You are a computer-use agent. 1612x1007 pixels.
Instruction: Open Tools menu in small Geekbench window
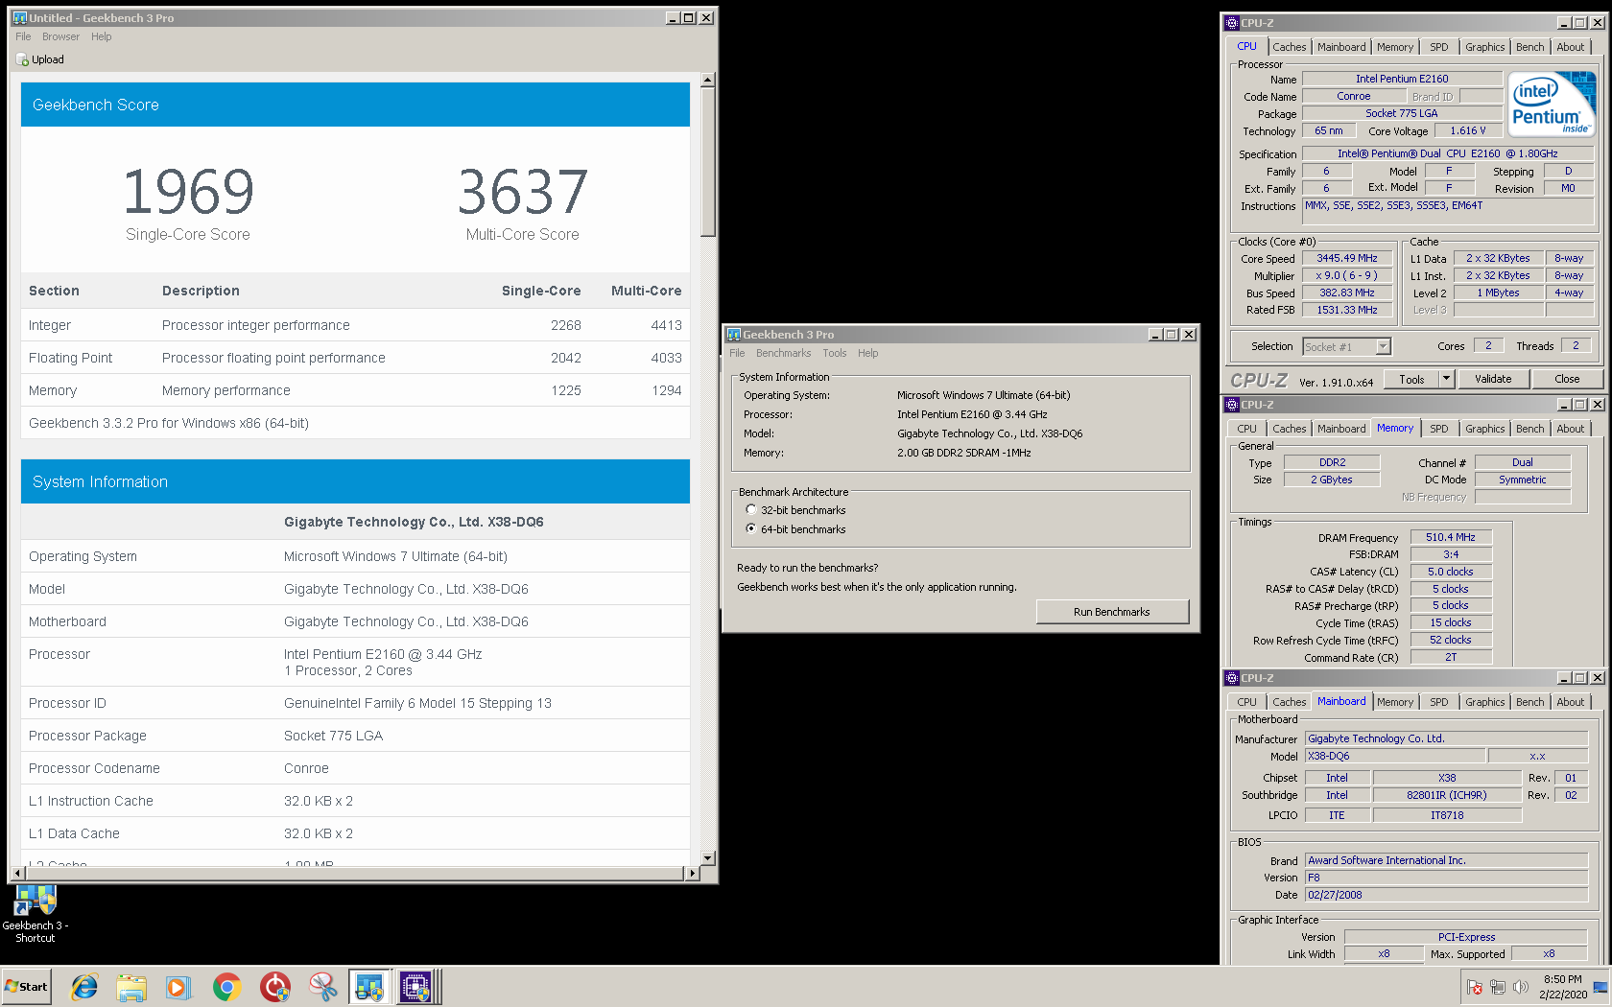(x=834, y=353)
